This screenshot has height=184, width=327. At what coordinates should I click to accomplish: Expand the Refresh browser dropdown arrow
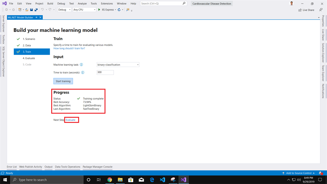123,10
